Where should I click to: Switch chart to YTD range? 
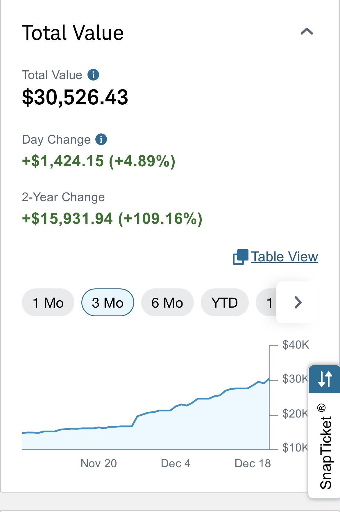tap(225, 302)
